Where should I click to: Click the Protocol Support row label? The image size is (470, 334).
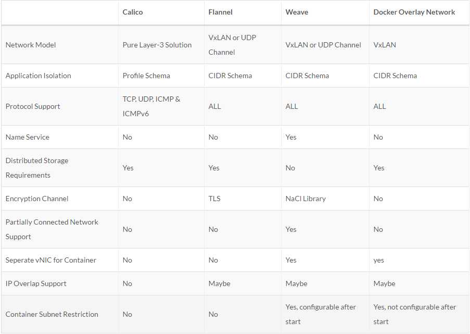[x=33, y=106]
